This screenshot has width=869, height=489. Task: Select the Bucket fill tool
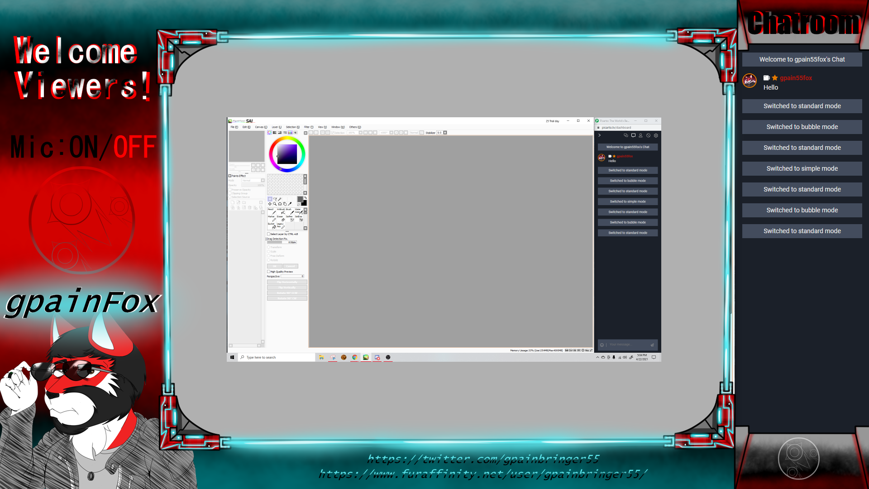point(272,225)
